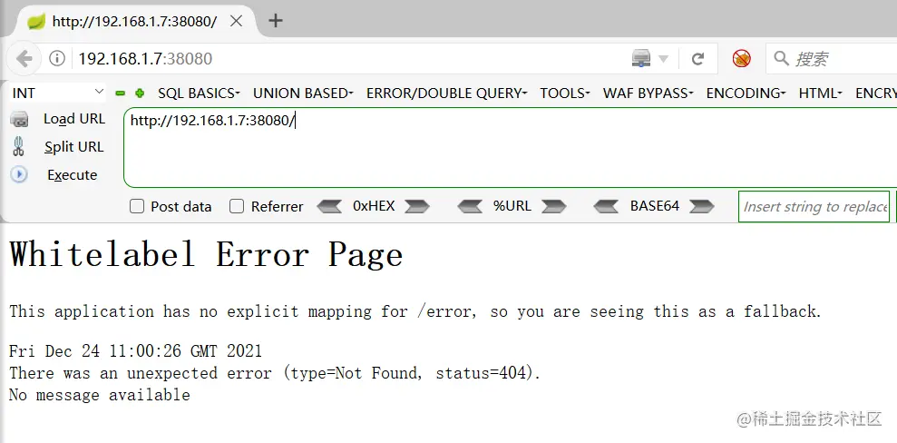Open the INT injection type dropdown
This screenshot has width=897, height=443.
pyautogui.click(x=58, y=93)
